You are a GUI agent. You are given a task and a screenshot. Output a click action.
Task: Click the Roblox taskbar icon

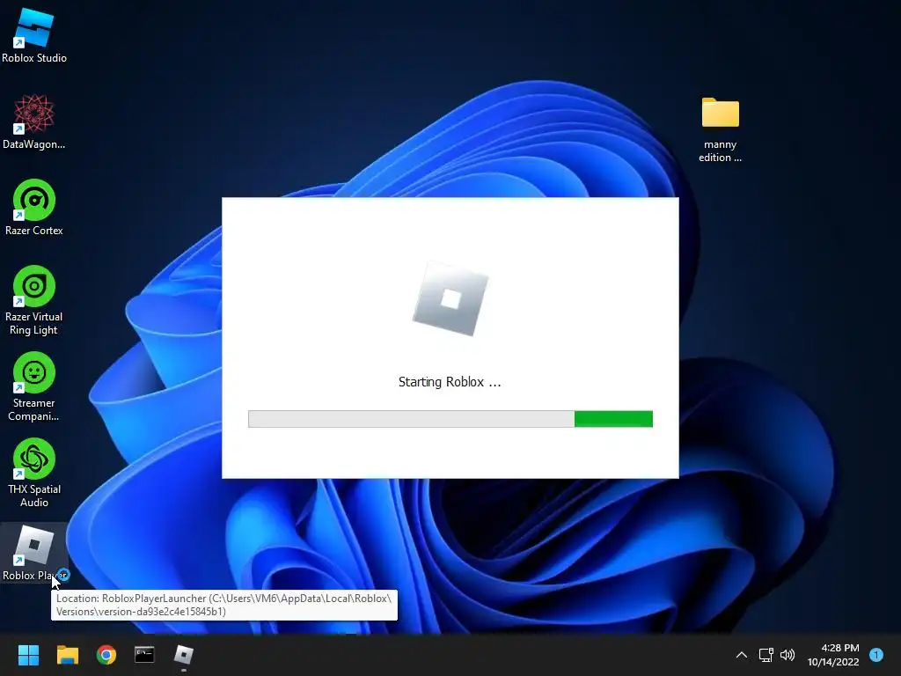pos(183,655)
